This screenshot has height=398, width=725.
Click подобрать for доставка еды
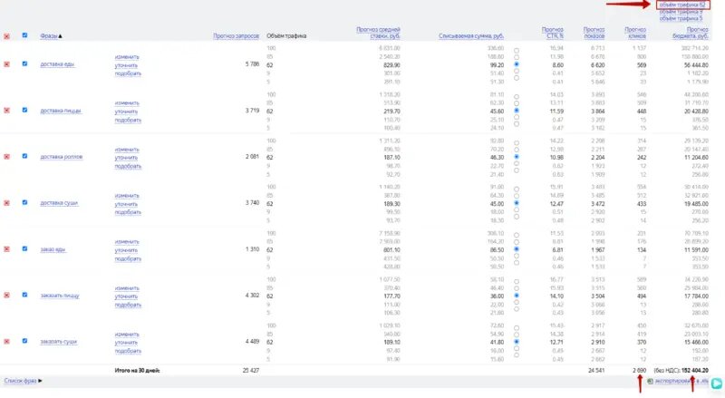point(128,73)
